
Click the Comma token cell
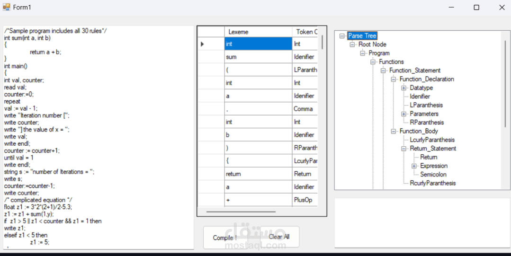coord(305,109)
